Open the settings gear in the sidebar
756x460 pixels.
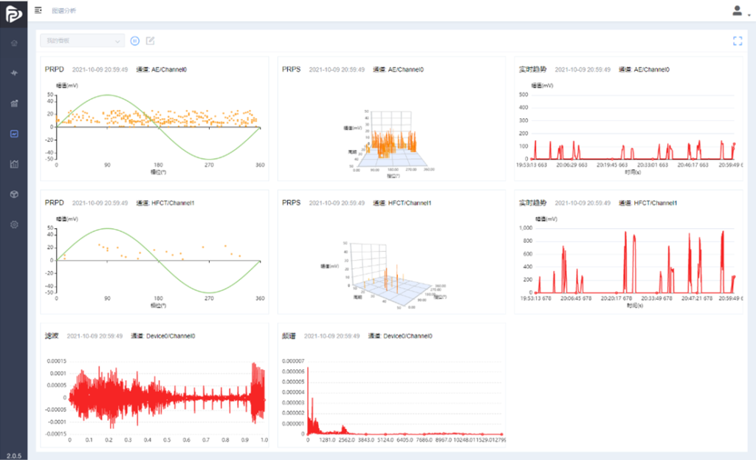14,224
